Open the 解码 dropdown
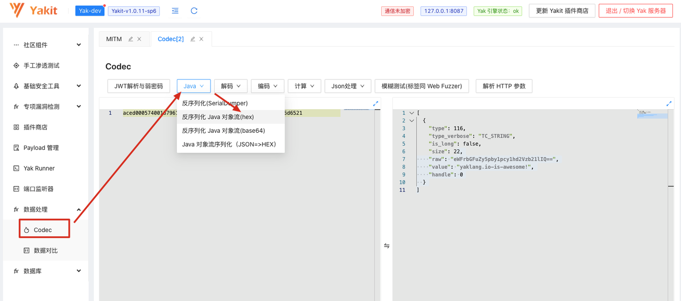 (x=231, y=86)
